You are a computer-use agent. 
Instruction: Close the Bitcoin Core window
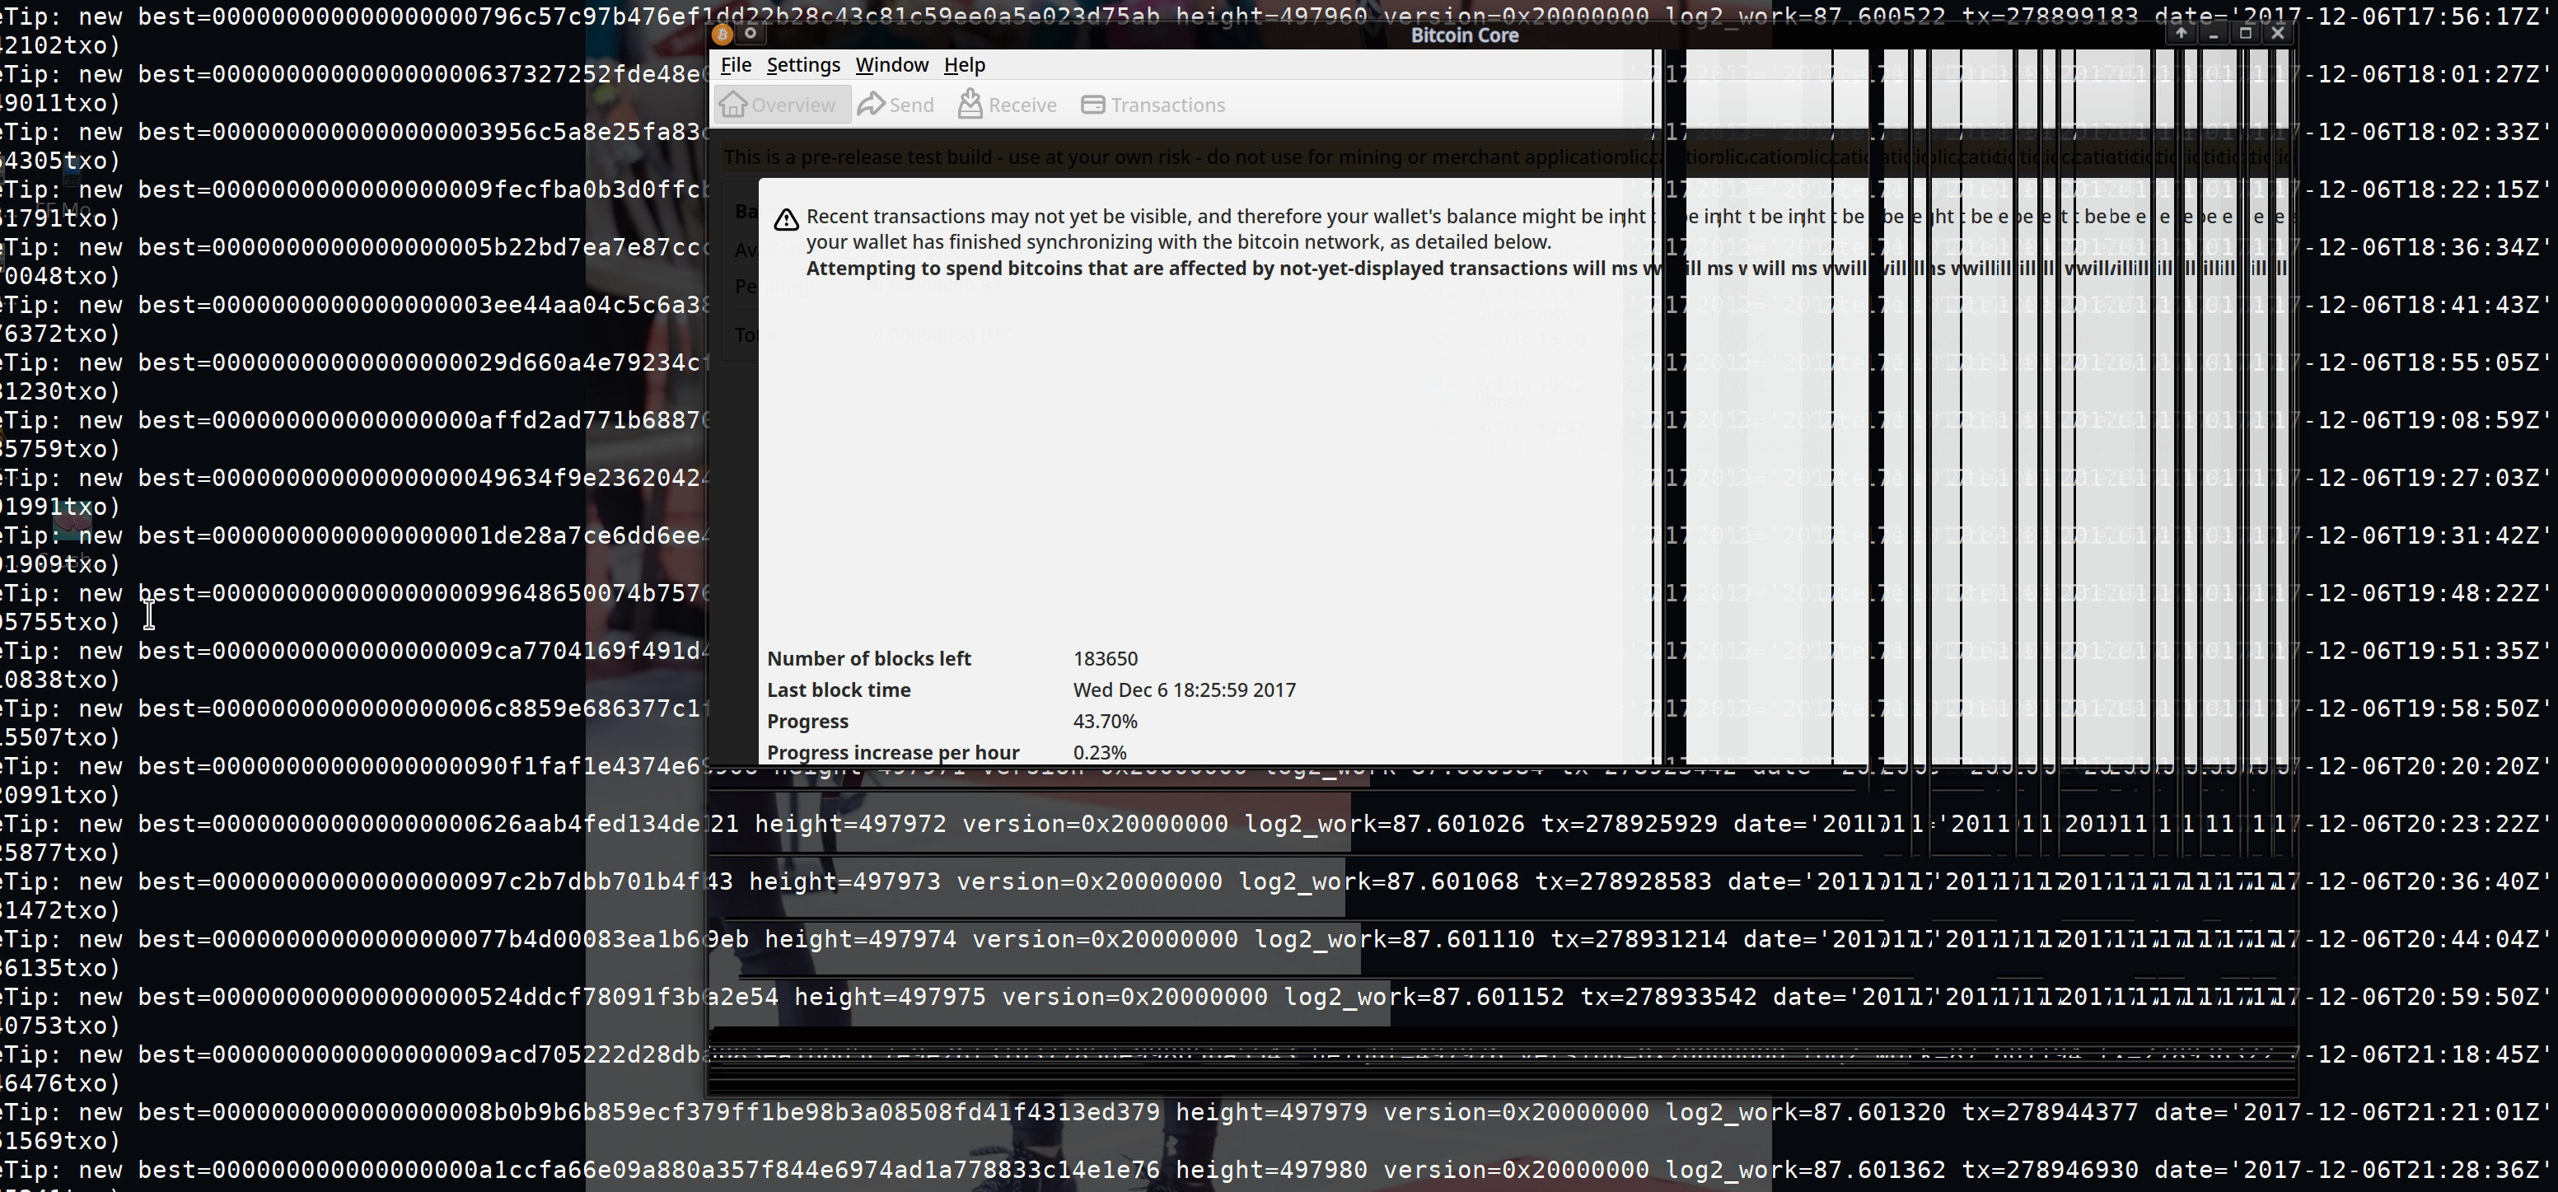pos(2278,33)
